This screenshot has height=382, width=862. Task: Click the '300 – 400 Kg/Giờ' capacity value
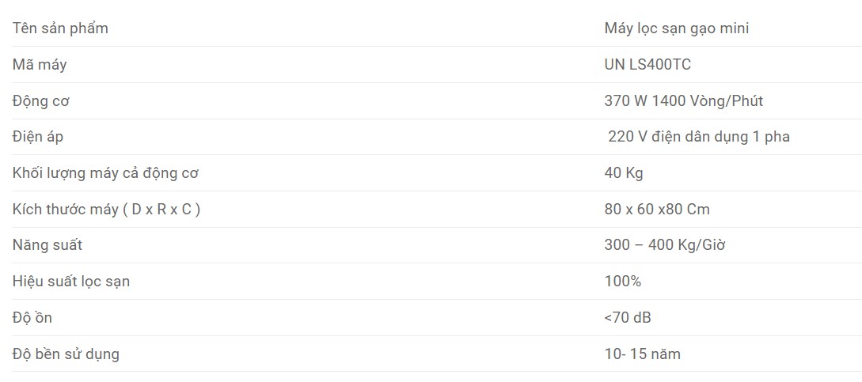tap(664, 245)
